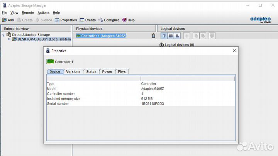Click the Adaptec Storage Manager title bar icon

(x=5, y=5)
